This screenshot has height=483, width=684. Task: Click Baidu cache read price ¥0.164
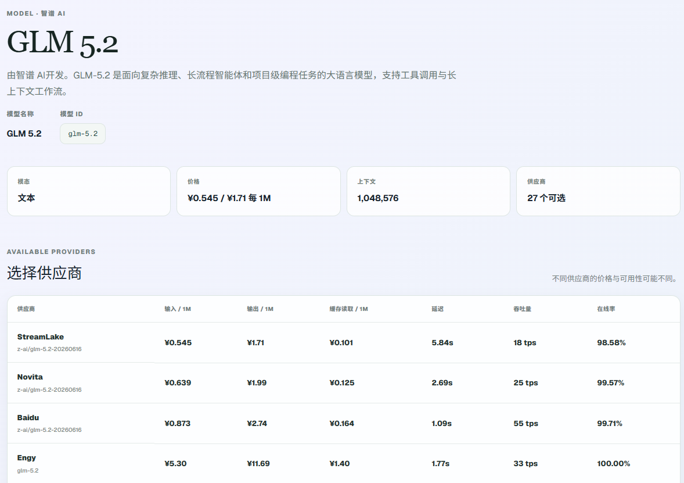pos(342,424)
